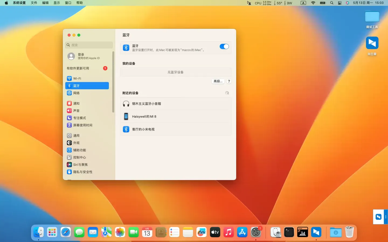This screenshot has height=242, width=388.
Task: Open 外观 appearance settings
Action: pos(76,143)
